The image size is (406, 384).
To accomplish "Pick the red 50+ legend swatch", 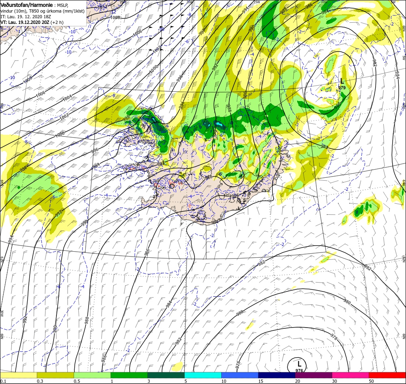I will click(387, 375).
